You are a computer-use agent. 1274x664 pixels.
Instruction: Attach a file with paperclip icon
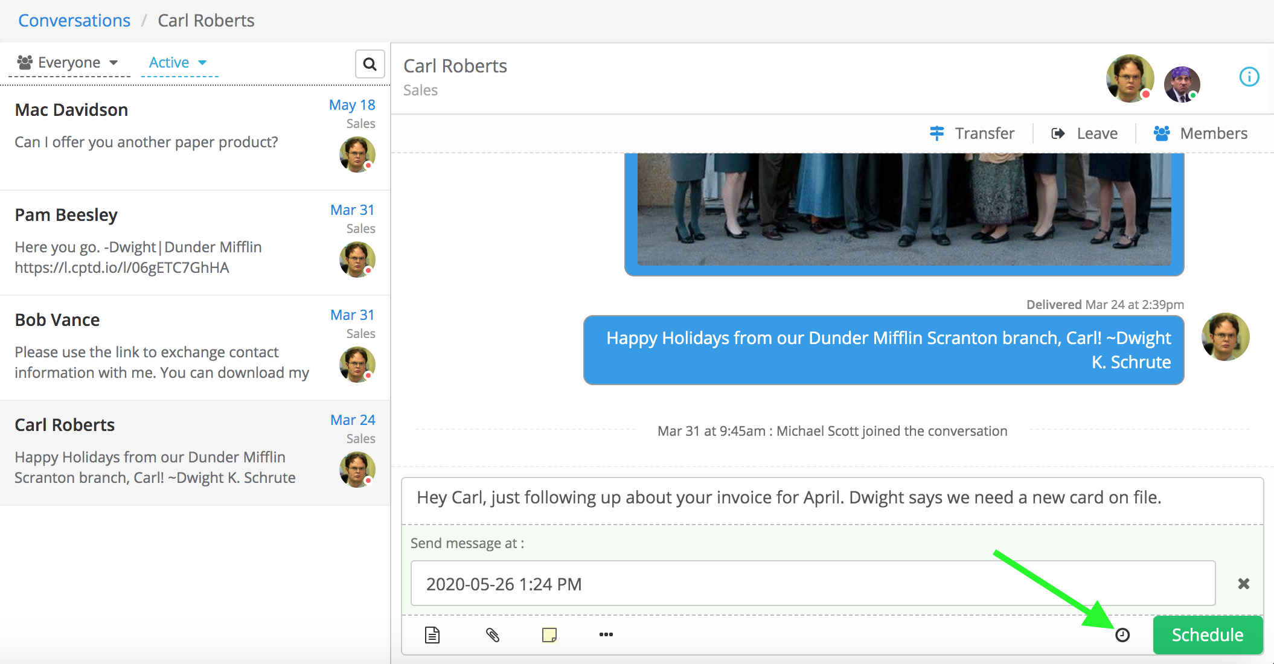[493, 634]
